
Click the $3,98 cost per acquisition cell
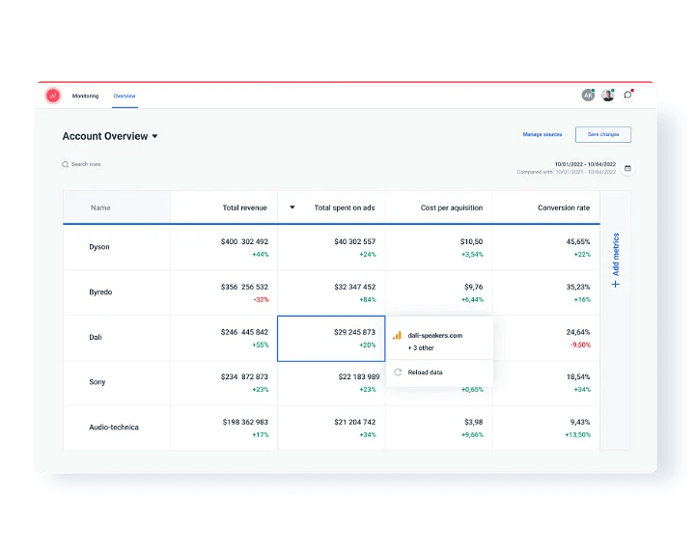pos(439,429)
